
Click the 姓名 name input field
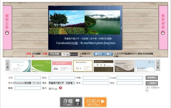(62, 78)
